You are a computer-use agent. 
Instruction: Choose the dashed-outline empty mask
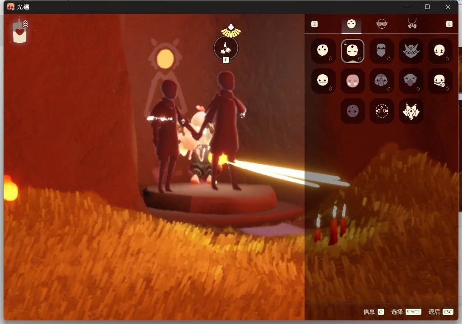pyautogui.click(x=382, y=111)
